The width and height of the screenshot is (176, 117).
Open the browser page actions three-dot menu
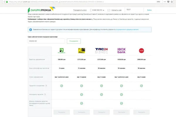pyautogui.click(x=165, y=2)
